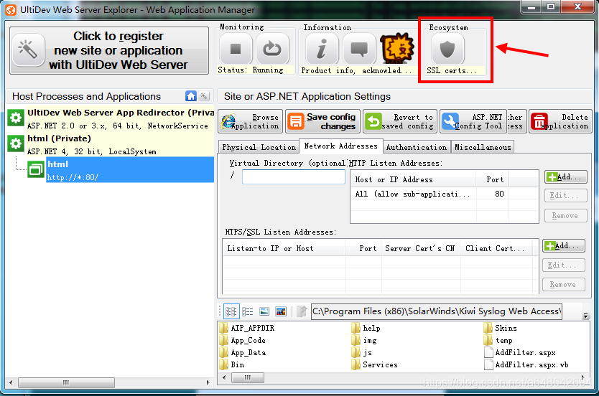
Task: Click Remove for HTTP listen addresses
Action: (x=565, y=216)
